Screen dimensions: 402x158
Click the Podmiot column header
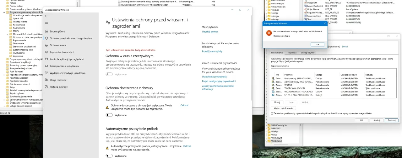tap(288, 75)
